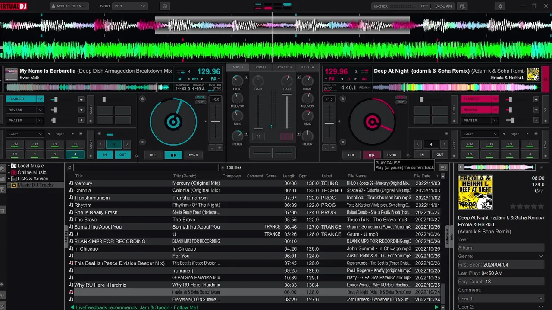
Task: Expand the Genre field dropdown in the info panel
Action: point(541,256)
